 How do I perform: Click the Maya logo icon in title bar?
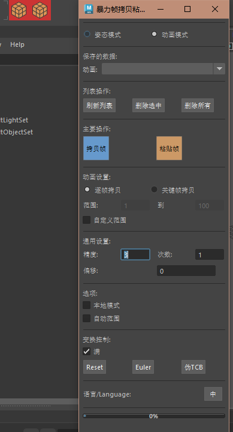coord(89,9)
